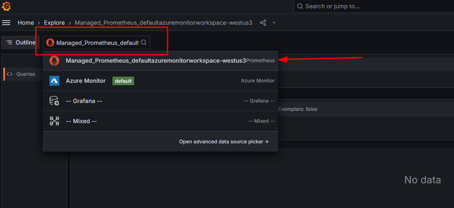Go to Explore breadcrumb

[x=54, y=23]
